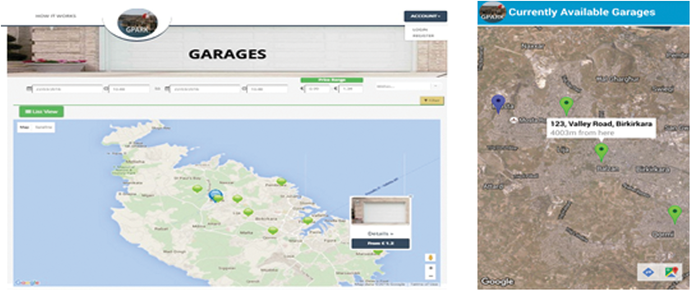Viewport: 691px width, 291px height.
Task: Switch the map to Satellite view
Action: pos(45,127)
